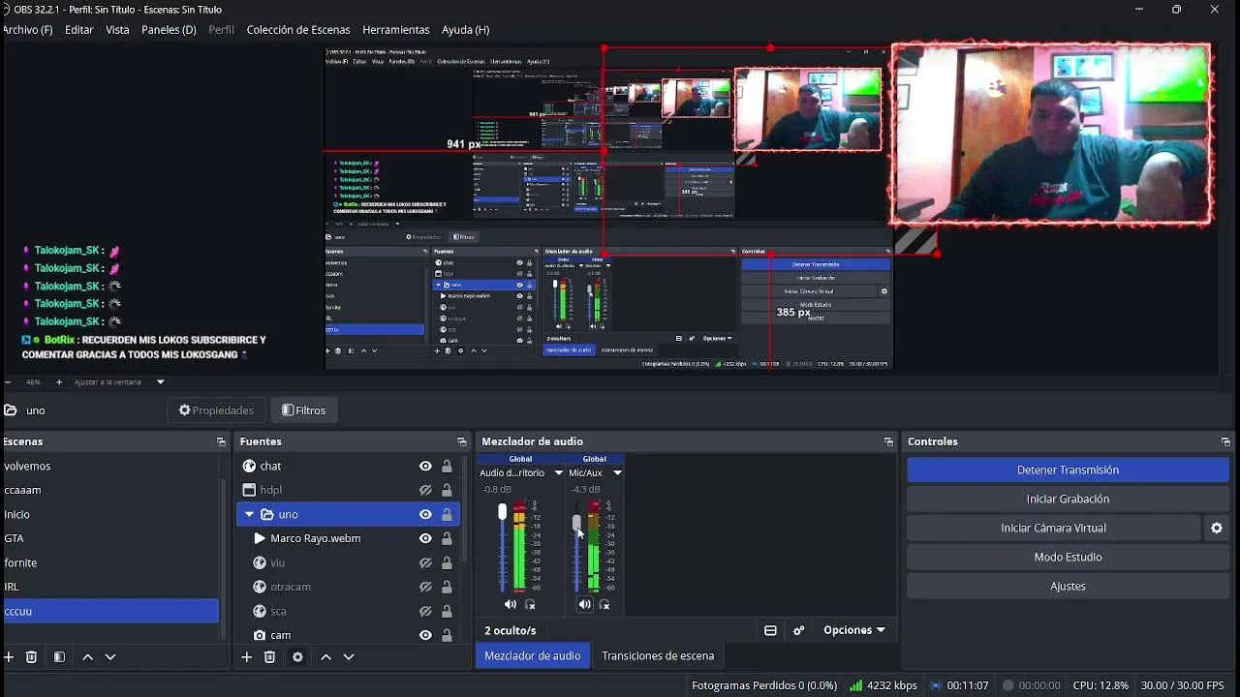Open virtual camera settings gear
The height and width of the screenshot is (697, 1240).
pos(1217,528)
